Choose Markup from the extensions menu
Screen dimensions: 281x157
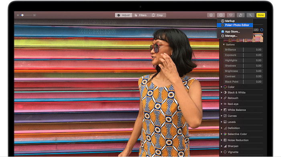click(235, 21)
